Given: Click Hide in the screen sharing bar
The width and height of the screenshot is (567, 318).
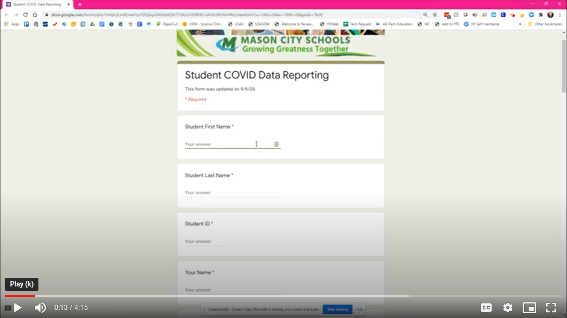Looking at the screenshot, I should click(x=359, y=309).
